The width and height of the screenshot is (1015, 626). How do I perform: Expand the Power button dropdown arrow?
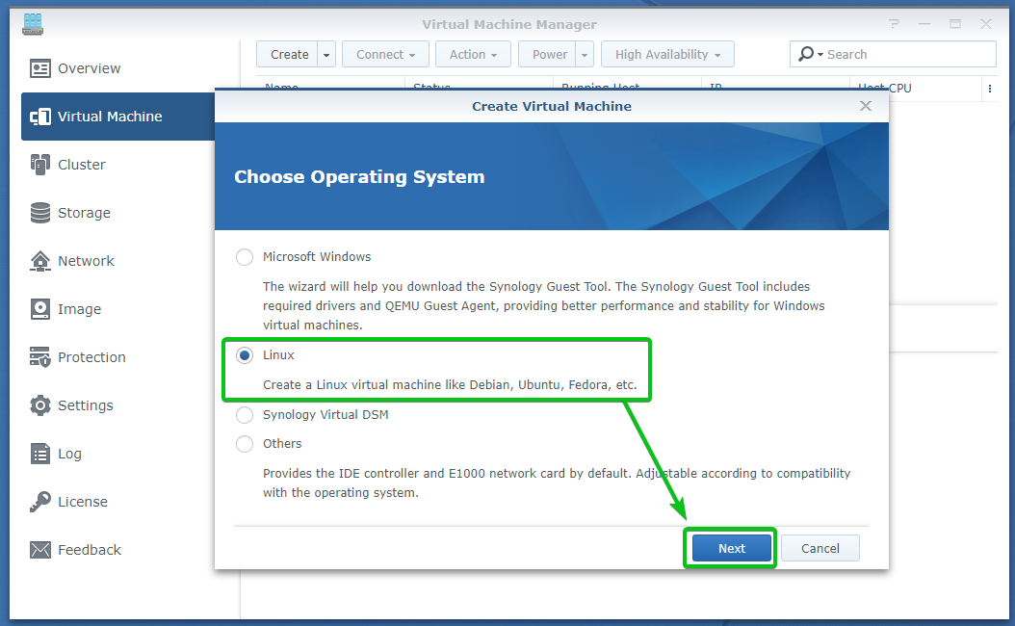coord(585,54)
